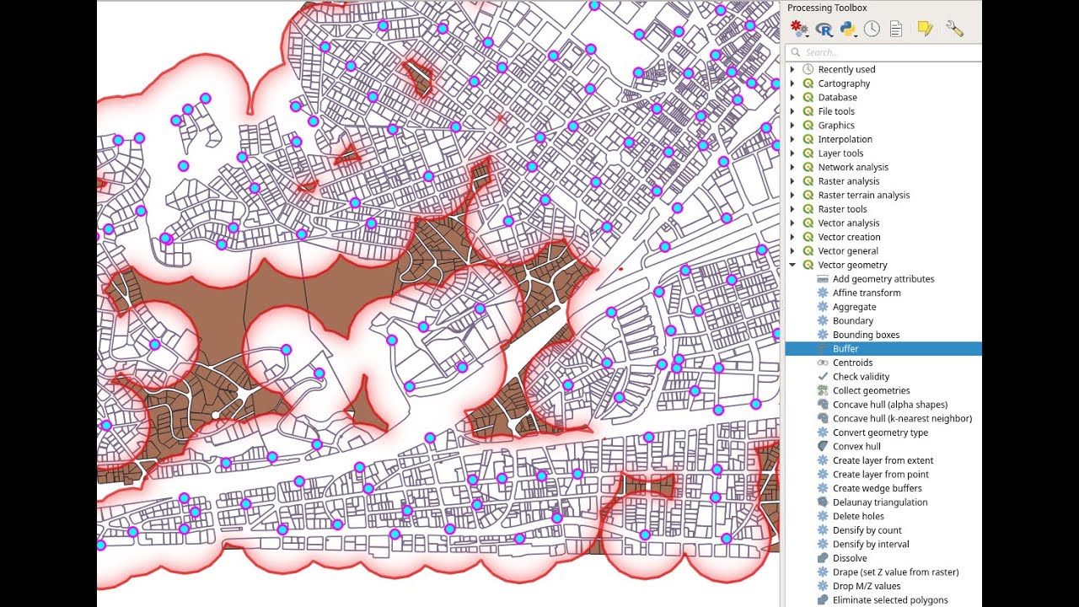Viewport: 1079px width, 607px height.
Task: Expand the Database group arrow
Action: 792,97
